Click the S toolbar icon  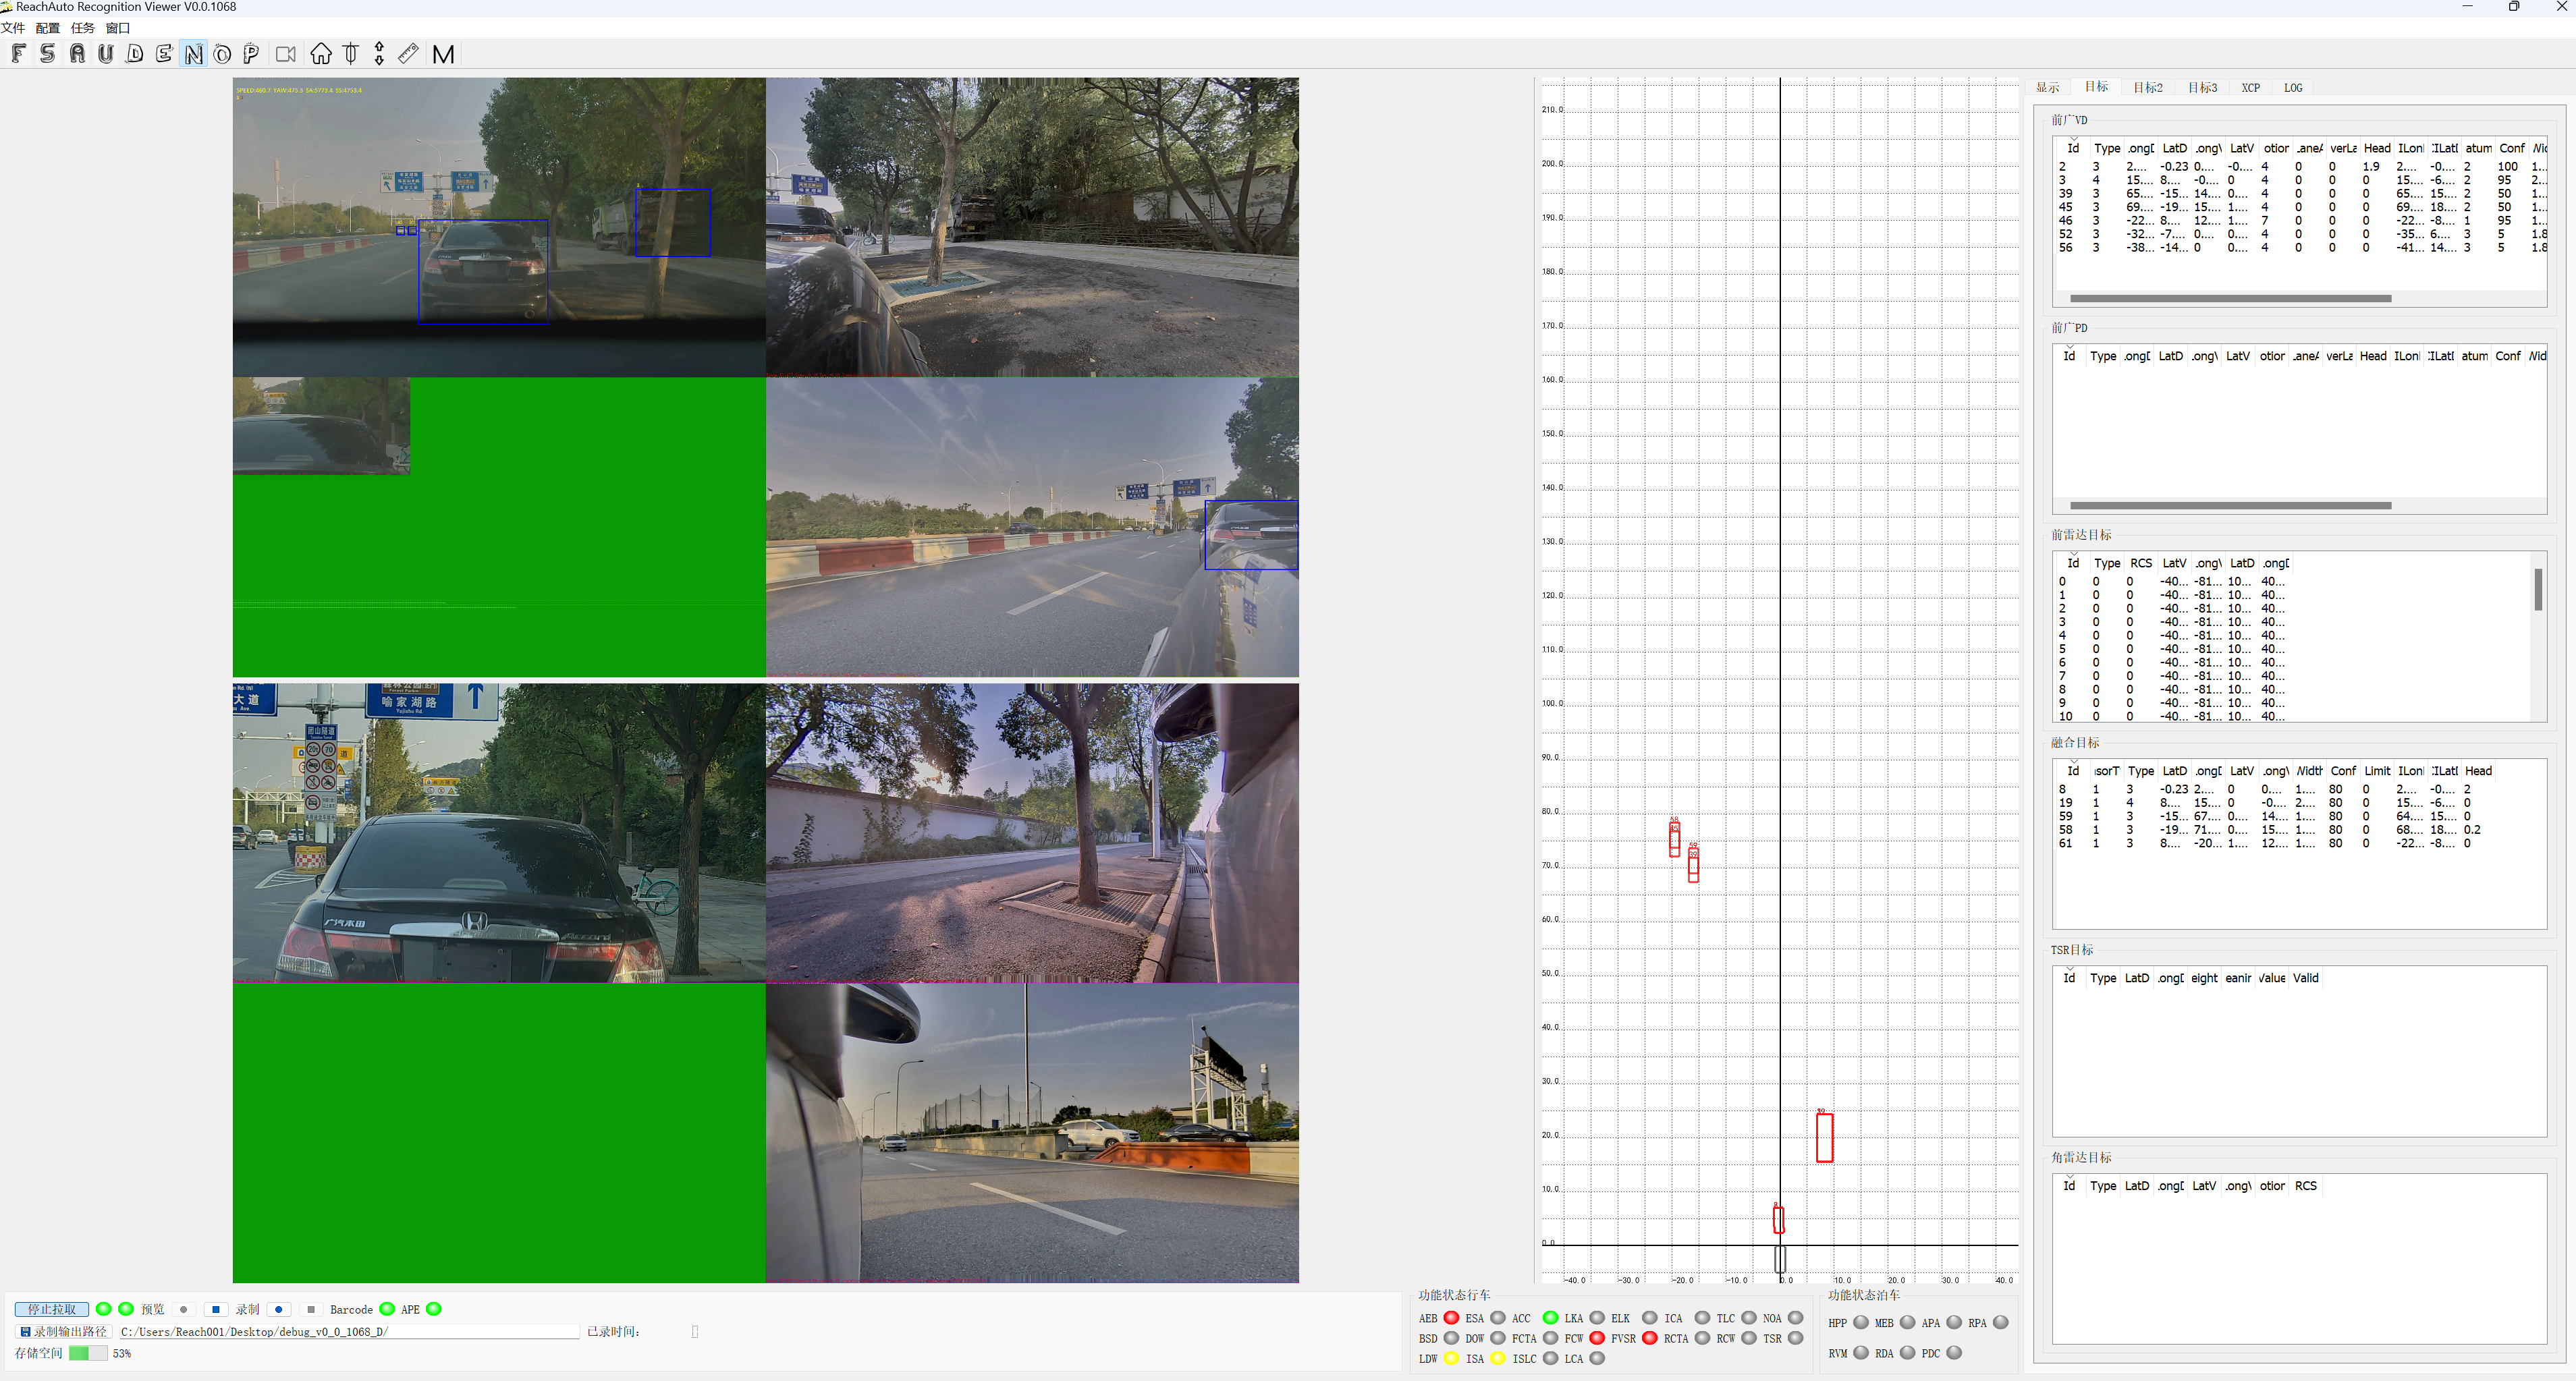click(x=48, y=54)
